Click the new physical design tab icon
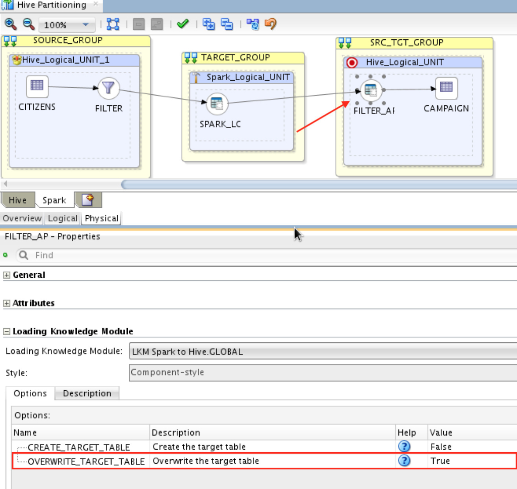Screen dimensions: 517x489 pos(87,200)
